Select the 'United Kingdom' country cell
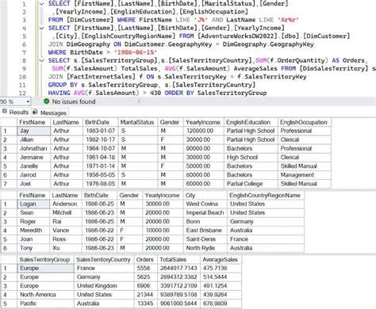 [x=104, y=286]
